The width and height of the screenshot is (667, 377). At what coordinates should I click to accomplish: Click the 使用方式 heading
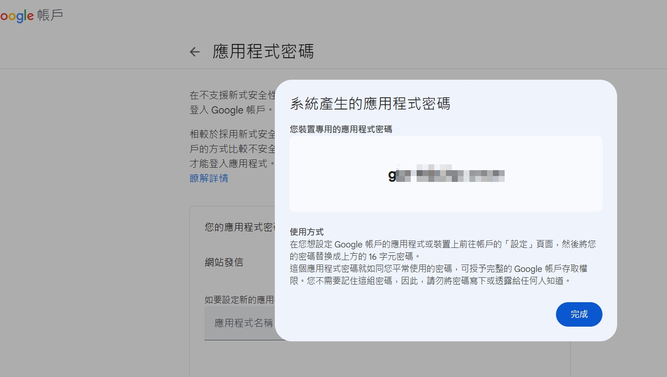click(x=307, y=232)
